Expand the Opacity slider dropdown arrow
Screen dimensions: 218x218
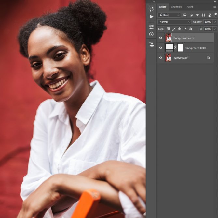click(x=215, y=22)
